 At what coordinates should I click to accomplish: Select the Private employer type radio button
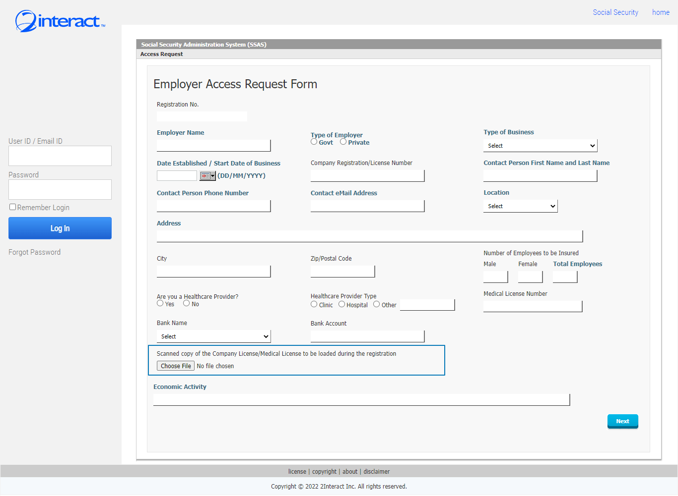pyautogui.click(x=343, y=142)
